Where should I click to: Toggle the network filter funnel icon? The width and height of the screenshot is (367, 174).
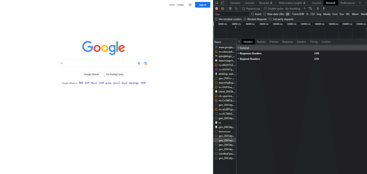pos(230,8)
